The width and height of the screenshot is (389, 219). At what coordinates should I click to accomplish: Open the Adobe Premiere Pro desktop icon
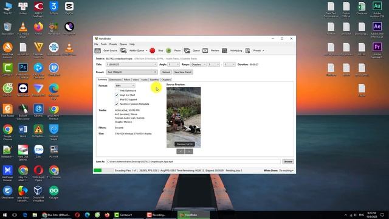[377, 47]
